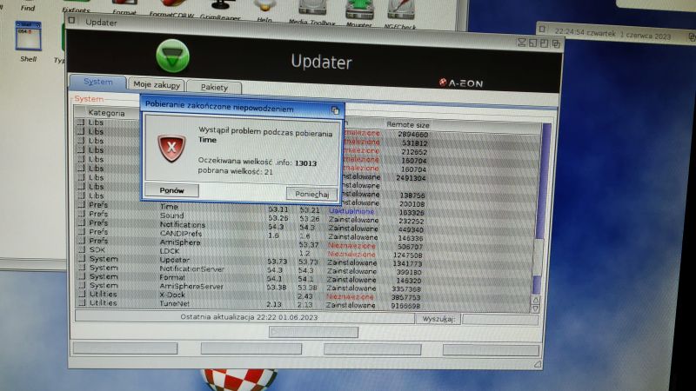Open the GrimReaper icon in the drawer window
Viewport: 696px width, 391px height.
pos(221,6)
